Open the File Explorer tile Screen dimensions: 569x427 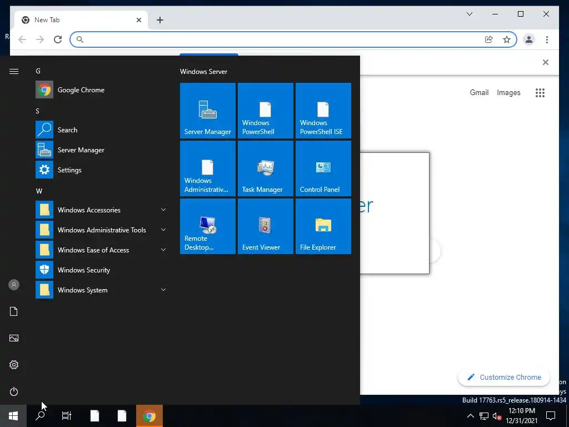pos(323,226)
